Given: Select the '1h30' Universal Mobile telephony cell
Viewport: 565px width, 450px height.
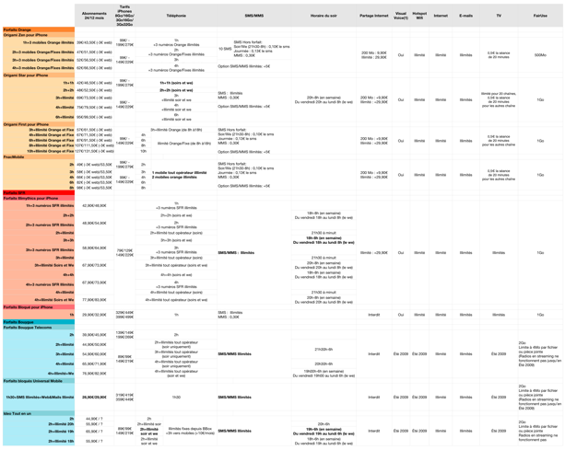Looking at the screenshot, I should [x=176, y=398].
